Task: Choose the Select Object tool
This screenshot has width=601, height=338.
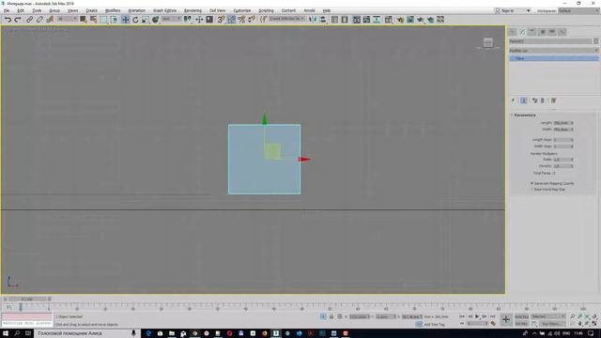Action: tap(84, 20)
